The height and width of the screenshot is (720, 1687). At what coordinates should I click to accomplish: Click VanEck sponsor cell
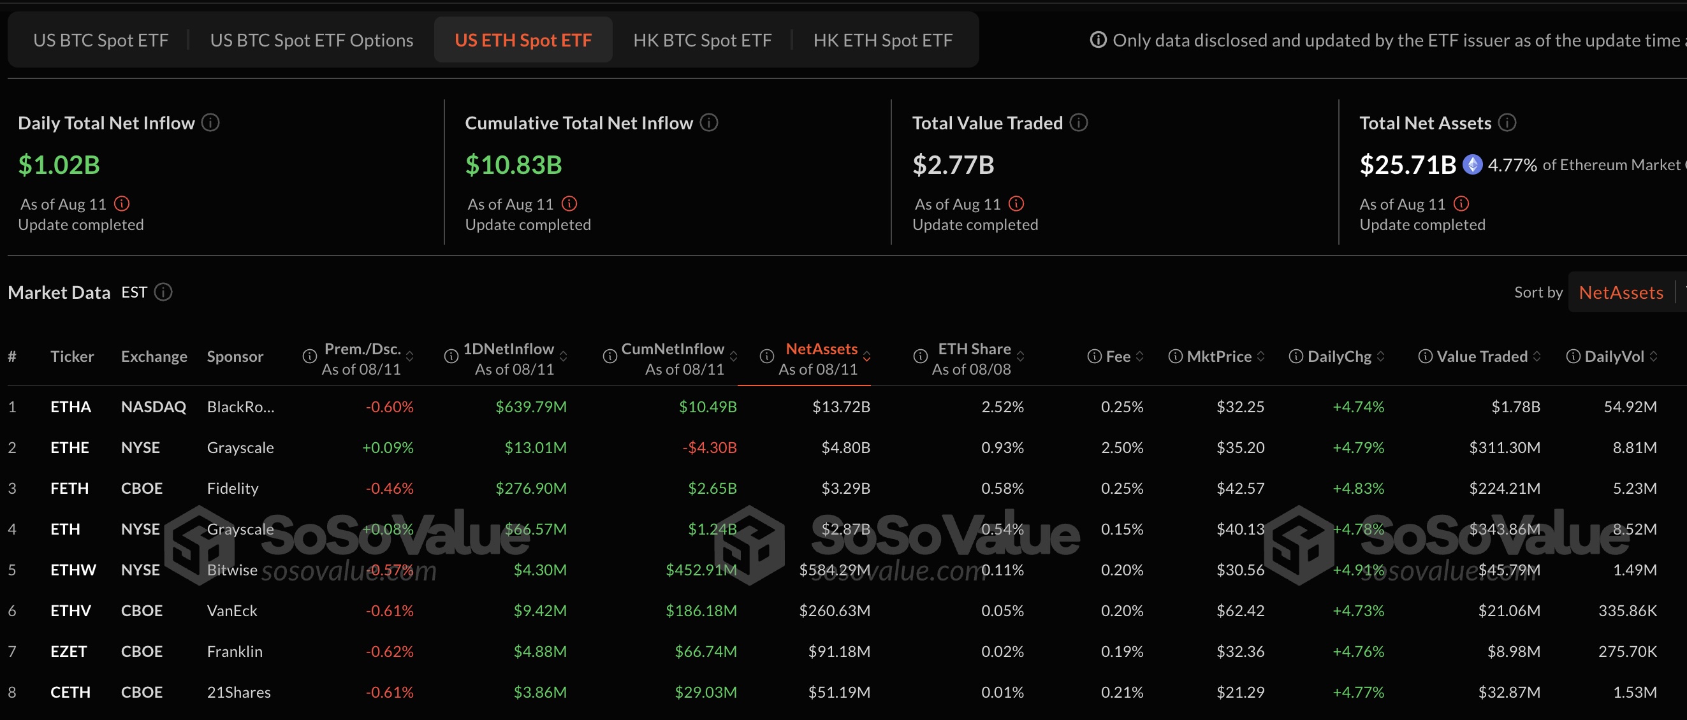coord(232,610)
